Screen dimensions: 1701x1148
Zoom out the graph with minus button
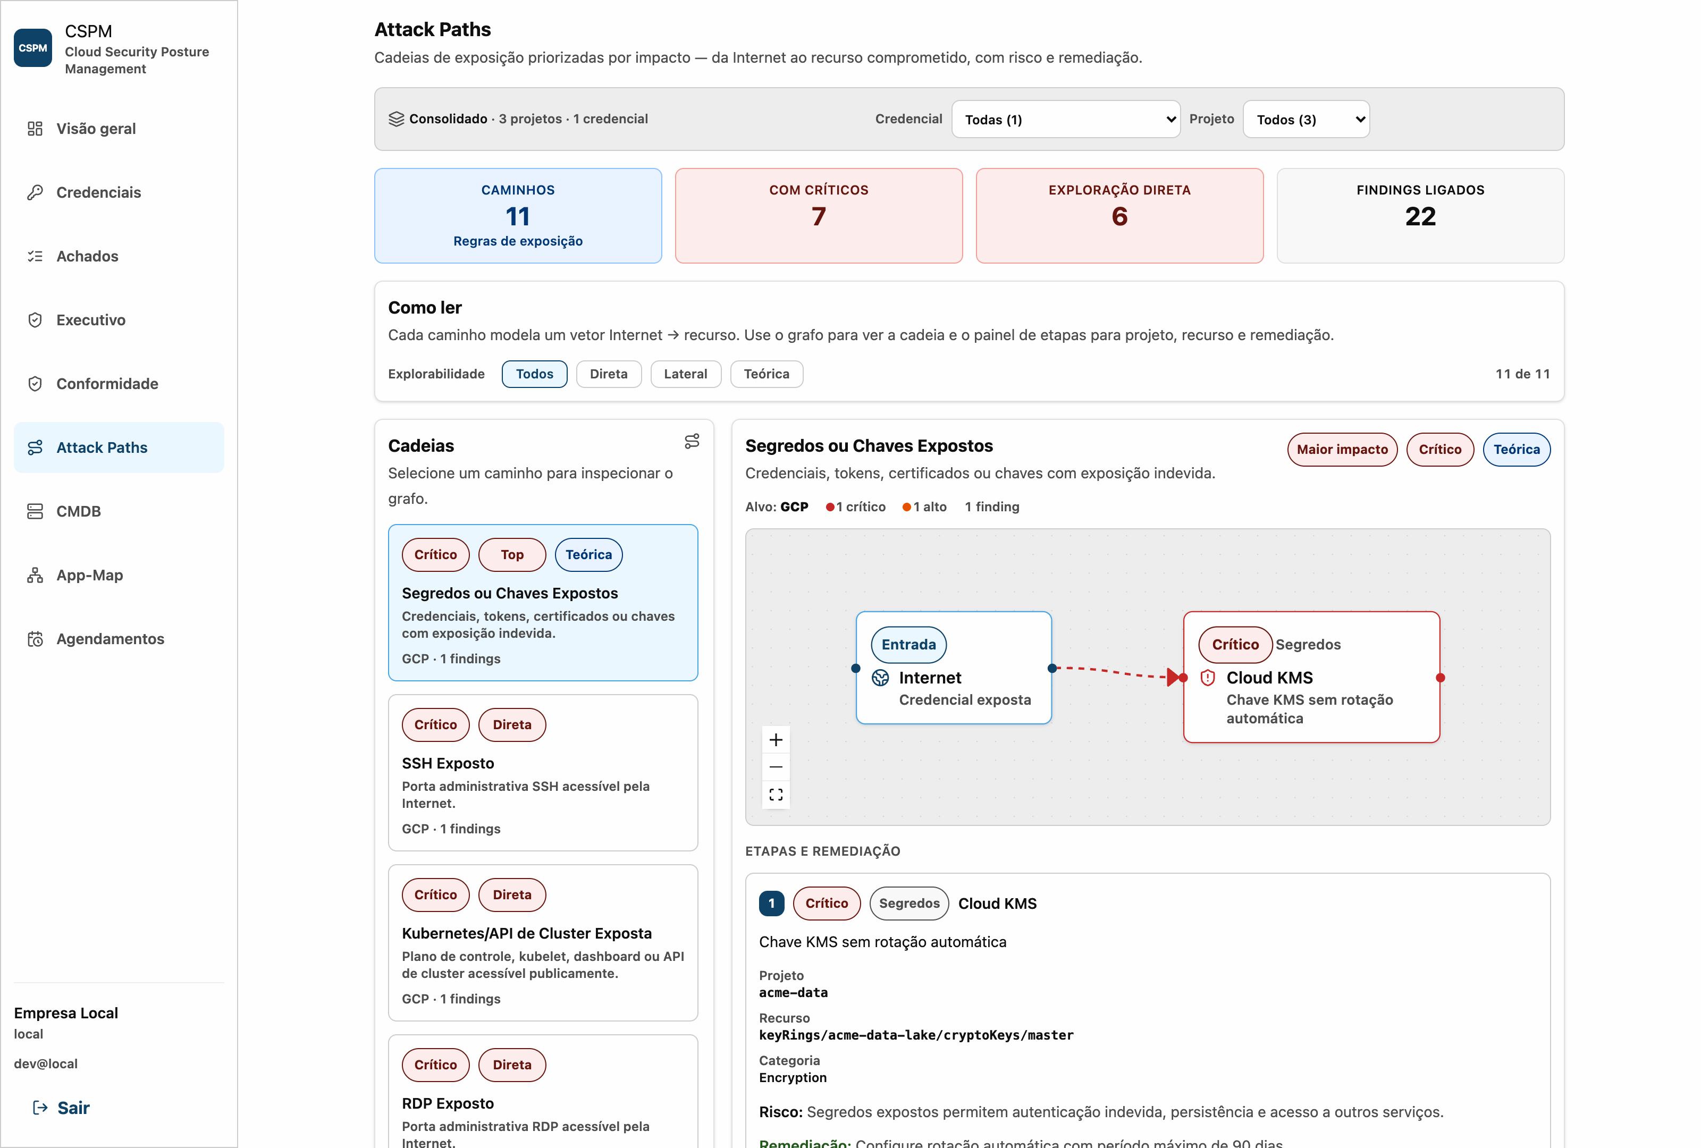[776, 767]
